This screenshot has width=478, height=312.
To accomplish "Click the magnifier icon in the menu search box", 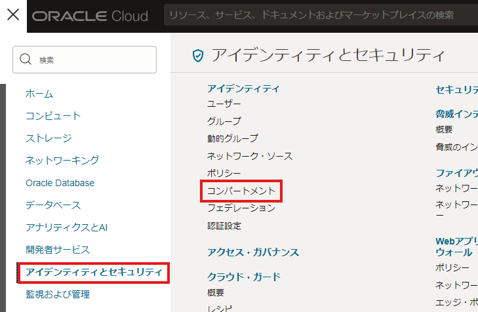I will click(x=26, y=59).
